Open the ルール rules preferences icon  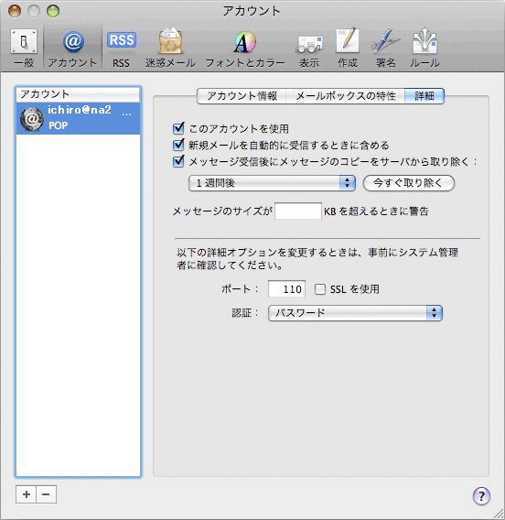(424, 48)
